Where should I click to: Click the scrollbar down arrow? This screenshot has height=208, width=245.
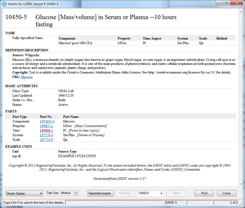[x=241, y=184]
